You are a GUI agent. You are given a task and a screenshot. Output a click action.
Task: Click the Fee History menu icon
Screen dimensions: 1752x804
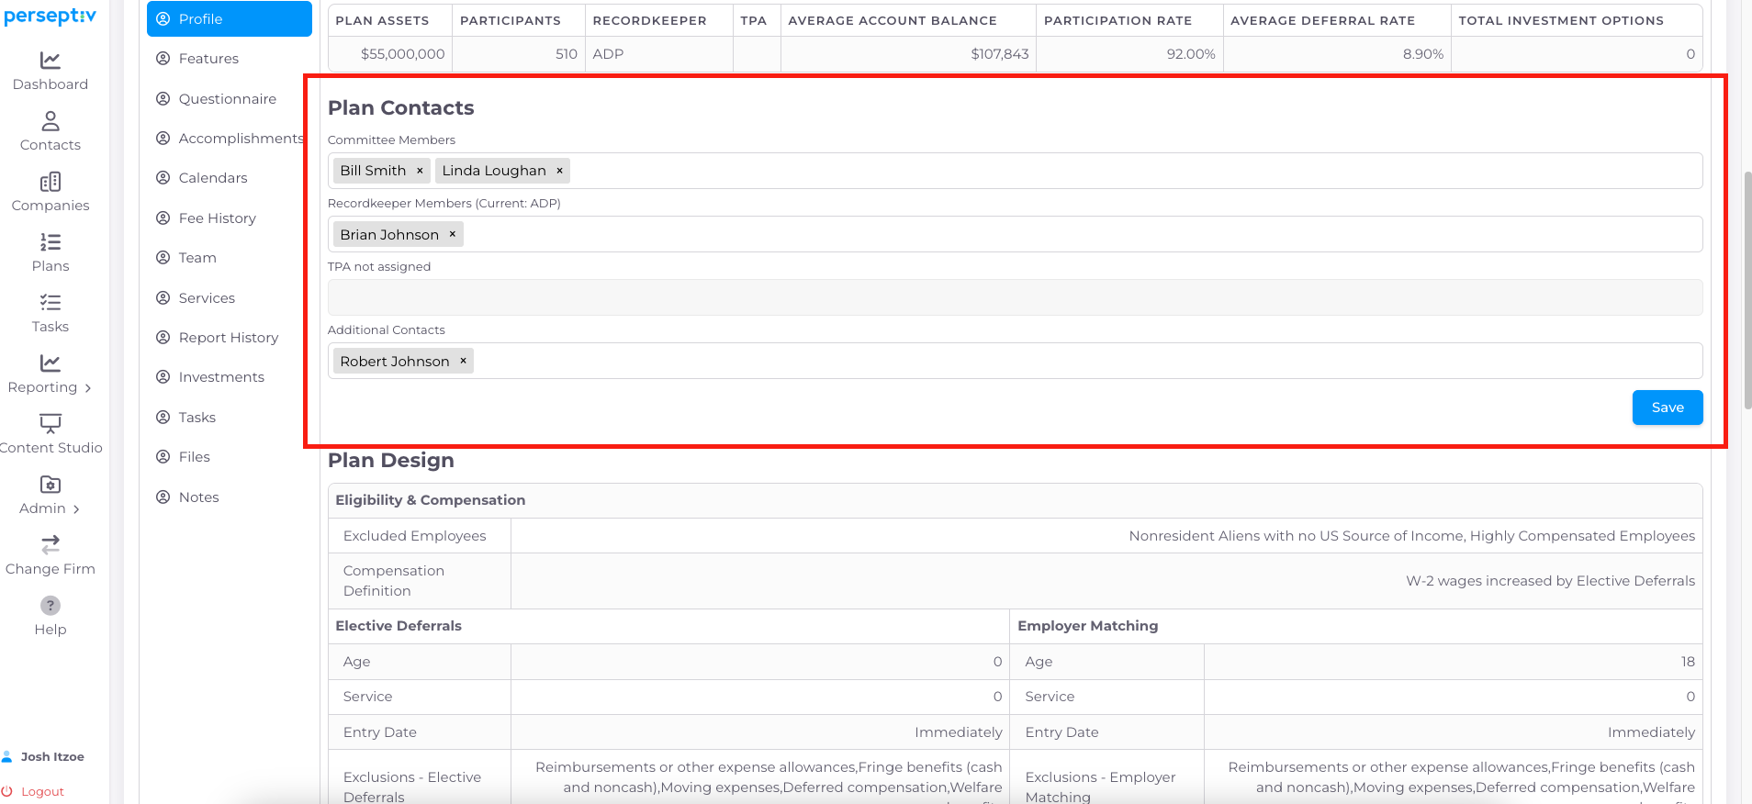click(163, 218)
